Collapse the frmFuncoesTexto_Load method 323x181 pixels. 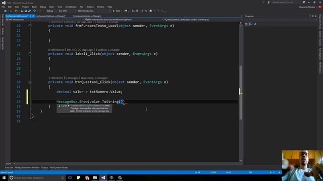[x=30, y=26]
